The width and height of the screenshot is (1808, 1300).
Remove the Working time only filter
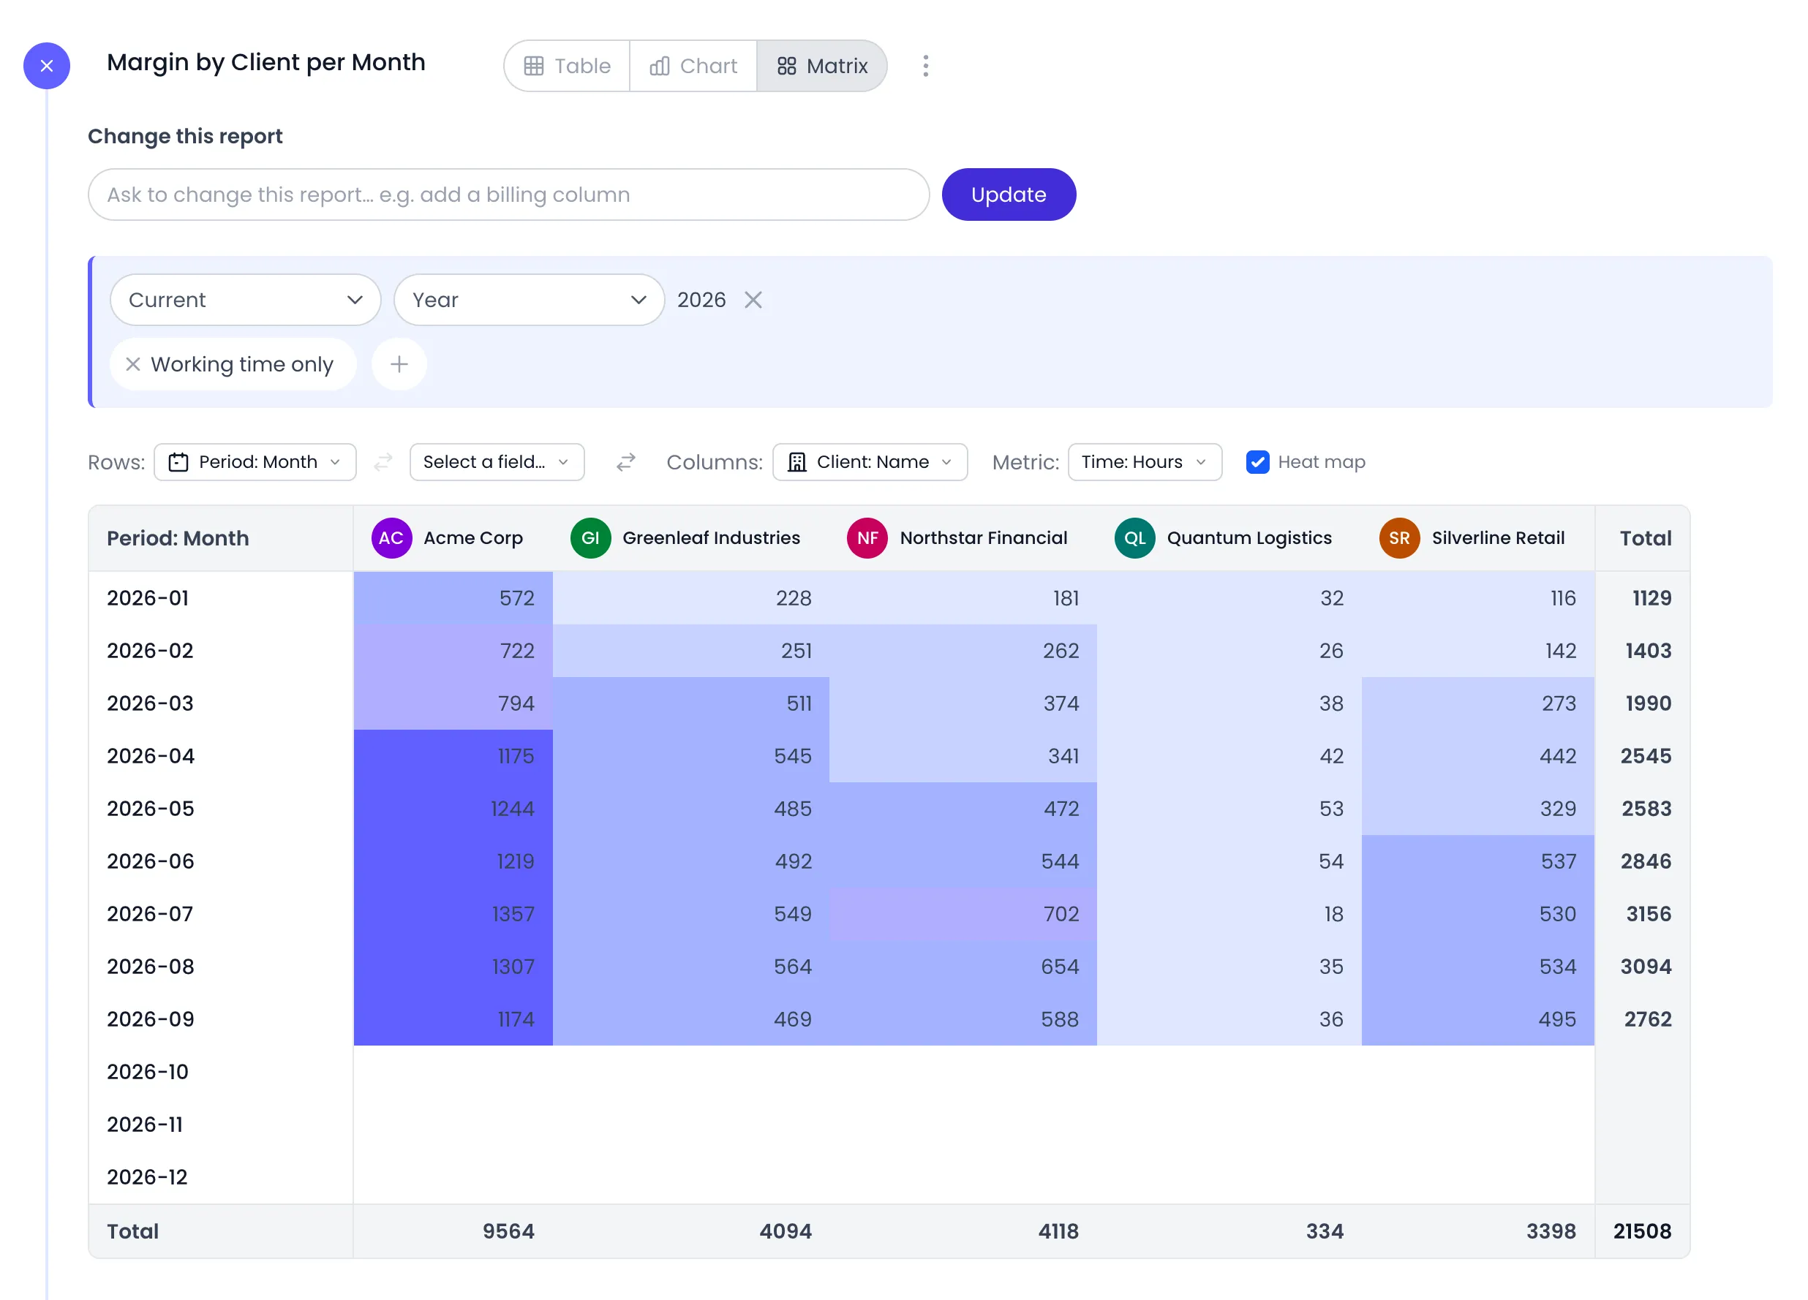(x=133, y=364)
